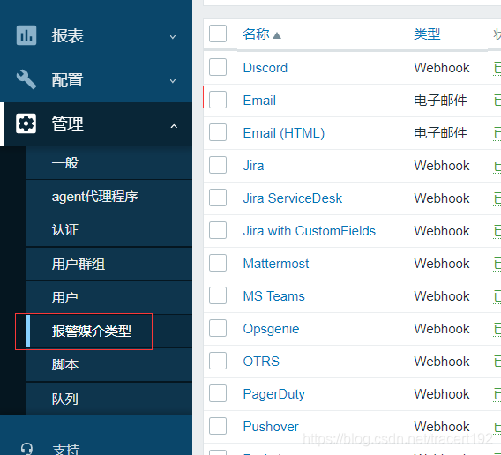Expand the 配置 menu chevron
This screenshot has height=455, width=501.
pos(173,81)
